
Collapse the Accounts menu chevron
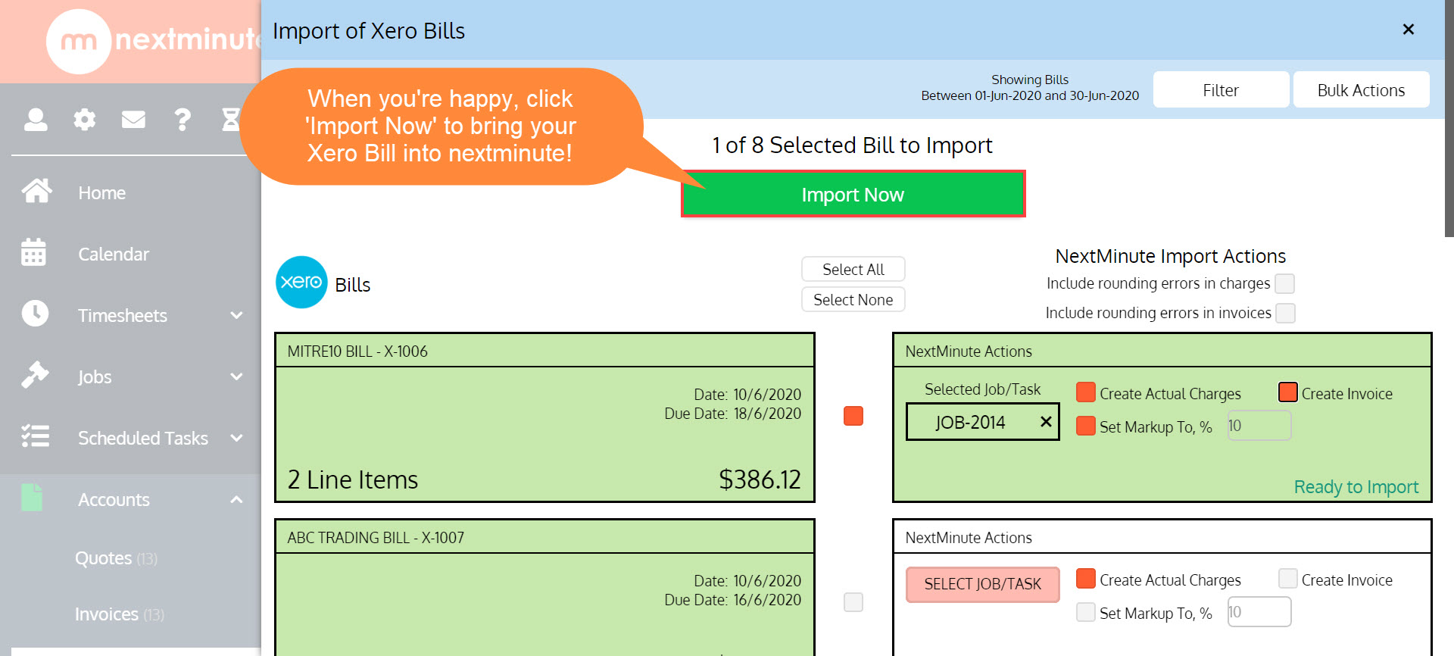[x=236, y=499]
